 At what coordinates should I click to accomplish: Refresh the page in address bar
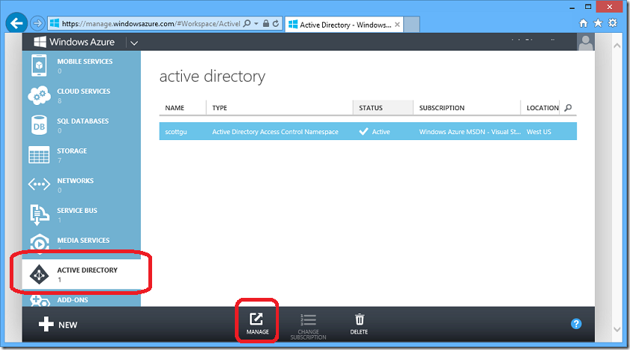pyautogui.click(x=276, y=23)
